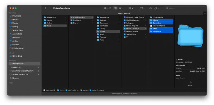Open AirDrop in the sidebar

[x=15, y=41]
